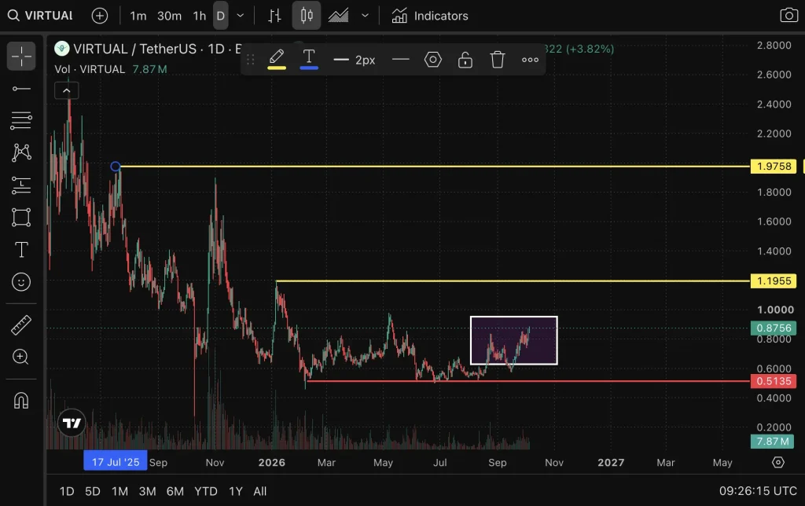Viewport: 805px width, 506px height.
Task: Click the 09:26:15 UTC timezone clock
Action: (758, 490)
